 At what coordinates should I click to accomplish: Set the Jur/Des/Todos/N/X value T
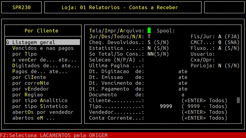(149, 36)
